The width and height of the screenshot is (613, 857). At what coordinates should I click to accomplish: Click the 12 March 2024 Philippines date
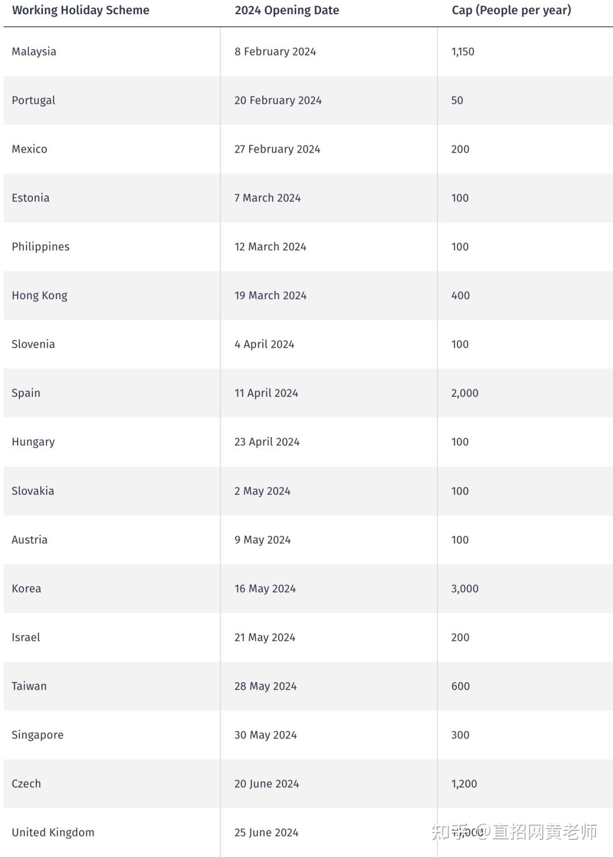(270, 247)
